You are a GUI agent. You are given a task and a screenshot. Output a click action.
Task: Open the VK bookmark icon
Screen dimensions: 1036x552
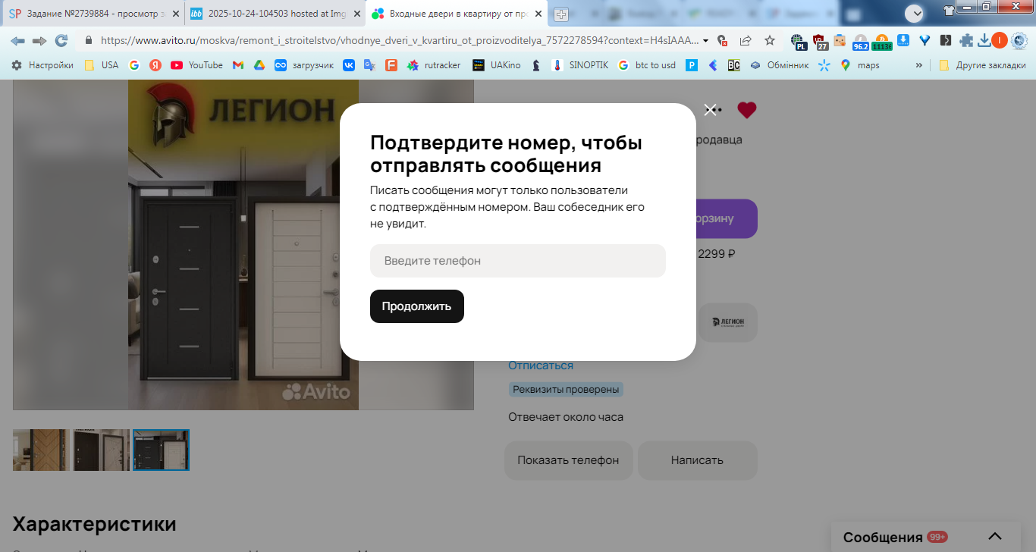[x=349, y=65]
